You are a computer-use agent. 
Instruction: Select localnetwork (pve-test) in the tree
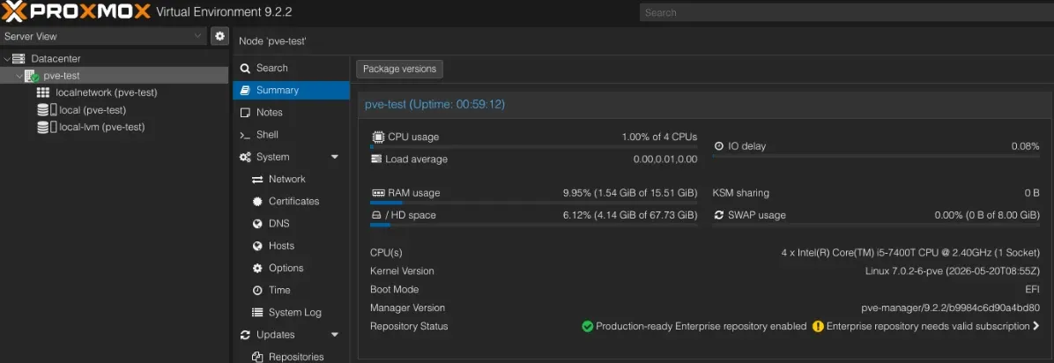pyautogui.click(x=115, y=93)
